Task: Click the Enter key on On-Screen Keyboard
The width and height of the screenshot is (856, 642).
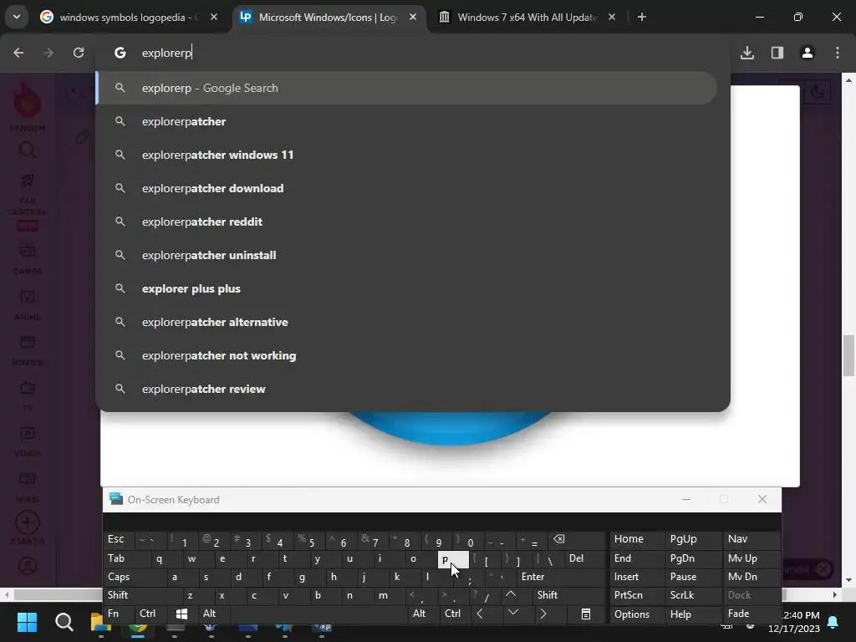Action: click(x=561, y=577)
